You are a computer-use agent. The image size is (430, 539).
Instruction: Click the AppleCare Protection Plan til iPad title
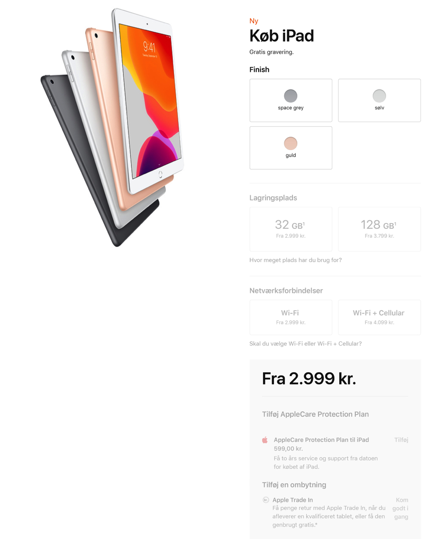tap(321, 440)
